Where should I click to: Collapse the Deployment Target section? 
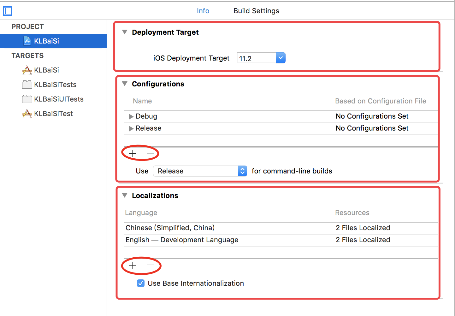click(125, 32)
